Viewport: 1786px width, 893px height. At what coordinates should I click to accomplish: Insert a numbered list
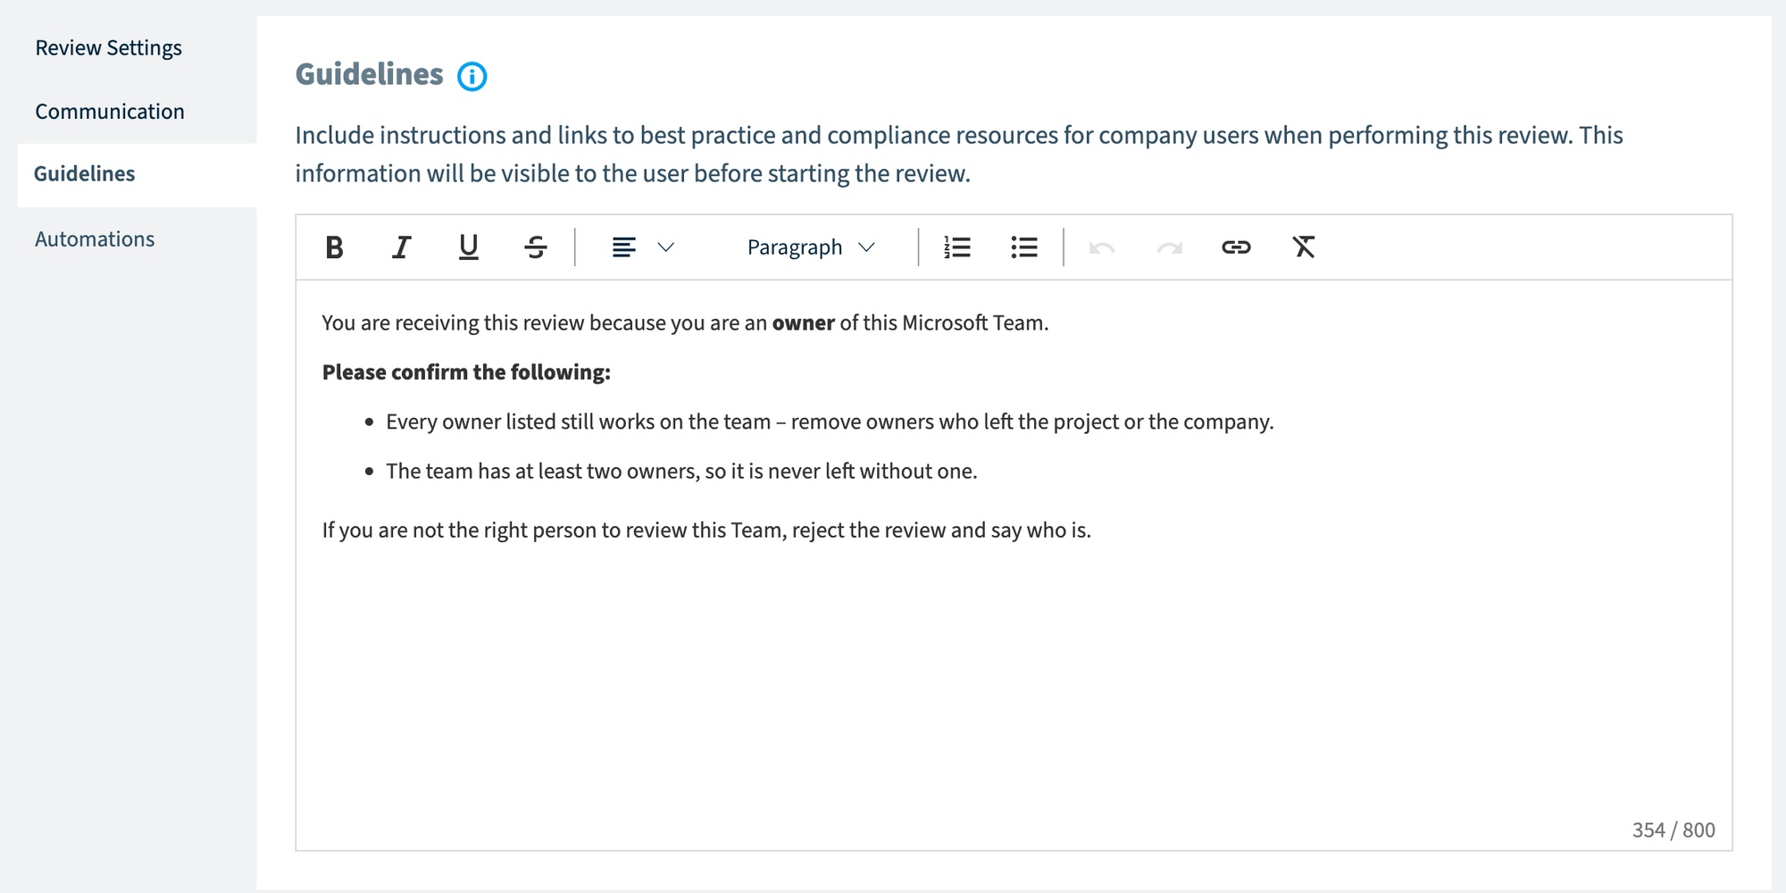pyautogui.click(x=956, y=247)
